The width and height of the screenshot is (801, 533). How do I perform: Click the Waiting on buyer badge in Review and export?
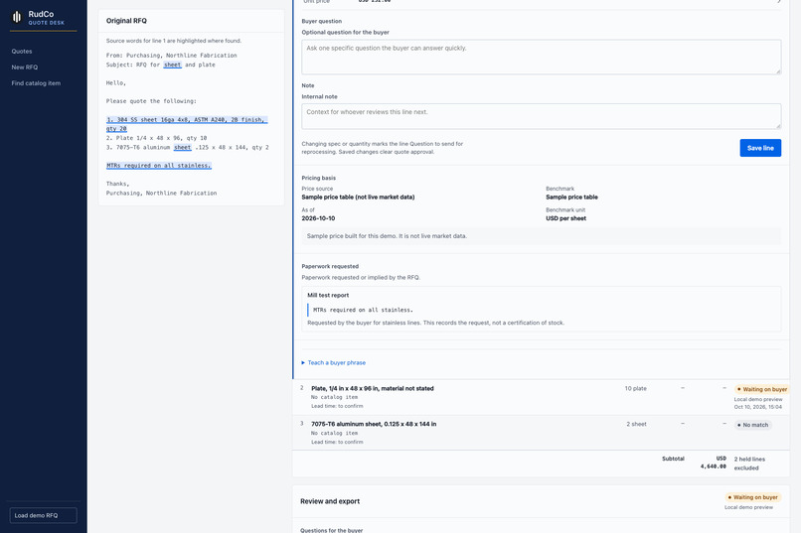tap(753, 497)
